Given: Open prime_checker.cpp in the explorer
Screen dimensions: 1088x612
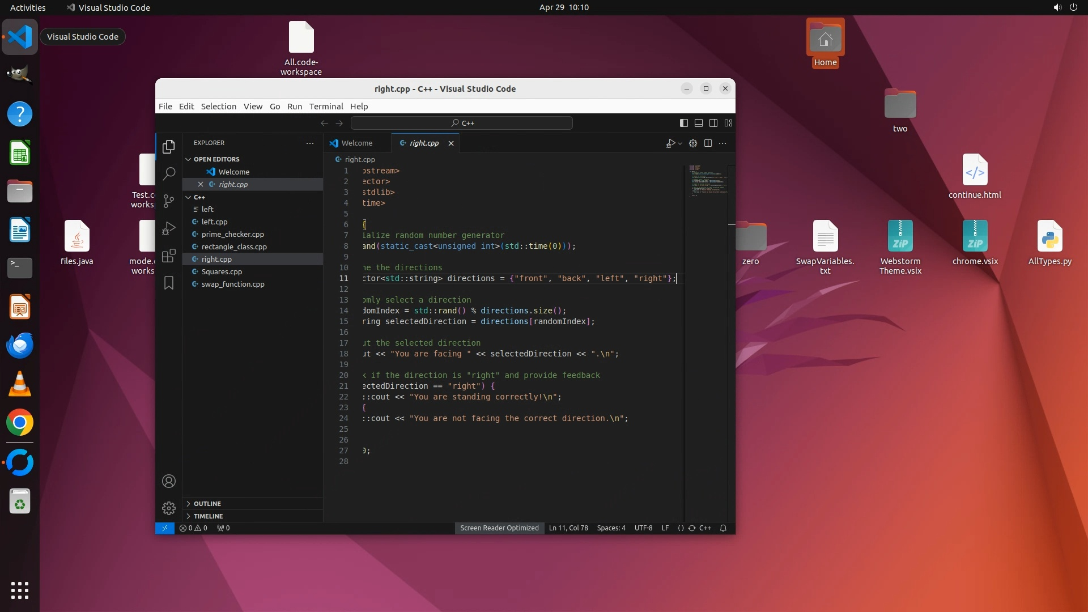Looking at the screenshot, I should point(232,234).
